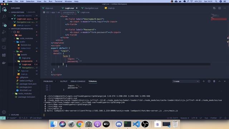Open the macOS Spotlight search icon
The image size is (229, 129).
point(216,1)
